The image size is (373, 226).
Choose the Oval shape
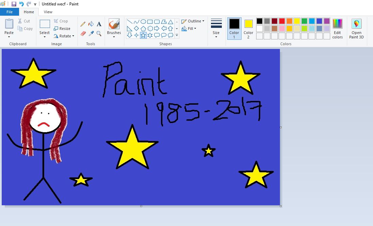[143, 22]
